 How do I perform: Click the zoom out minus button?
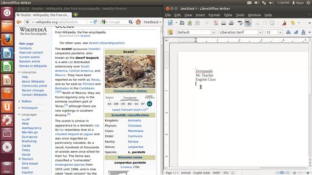pyautogui.click(x=294, y=173)
